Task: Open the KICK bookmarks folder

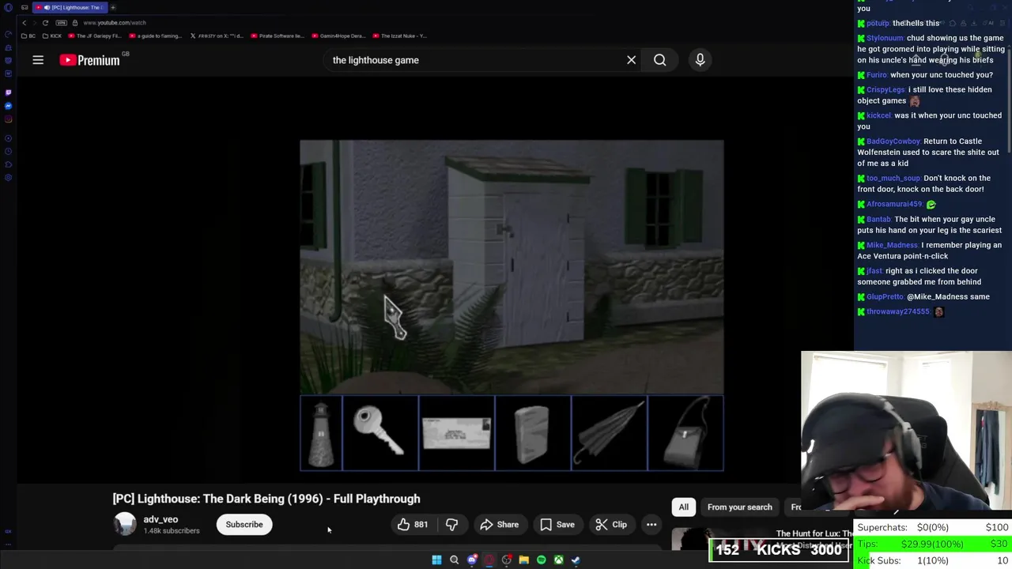Action: click(53, 36)
